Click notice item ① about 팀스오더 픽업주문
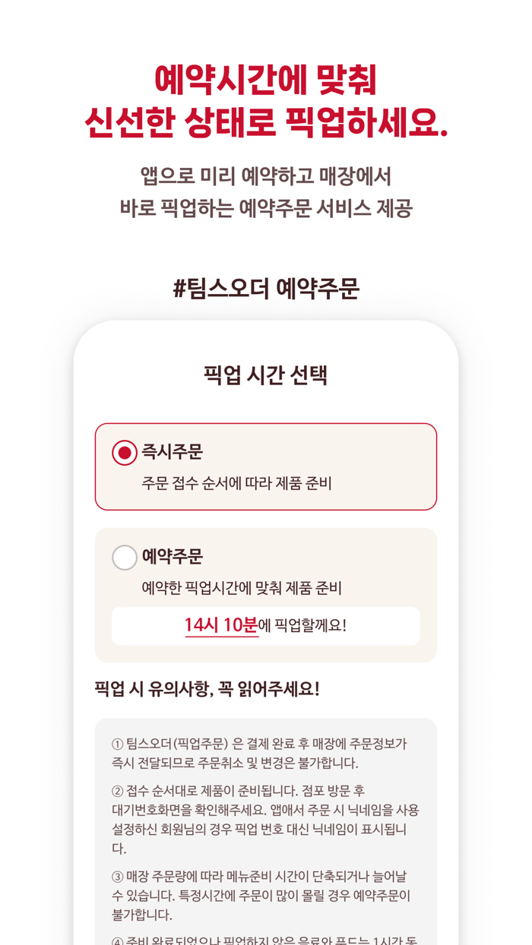The height and width of the screenshot is (945, 532). coord(265,754)
